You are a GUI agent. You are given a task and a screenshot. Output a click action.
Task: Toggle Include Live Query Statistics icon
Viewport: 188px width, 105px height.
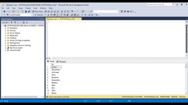[65, 15]
